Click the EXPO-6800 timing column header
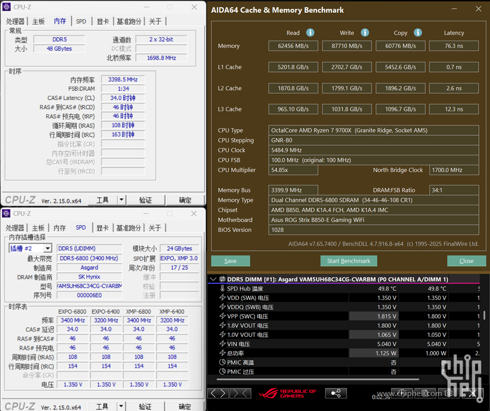Screen dimensions: 490x411 [x=72, y=311]
